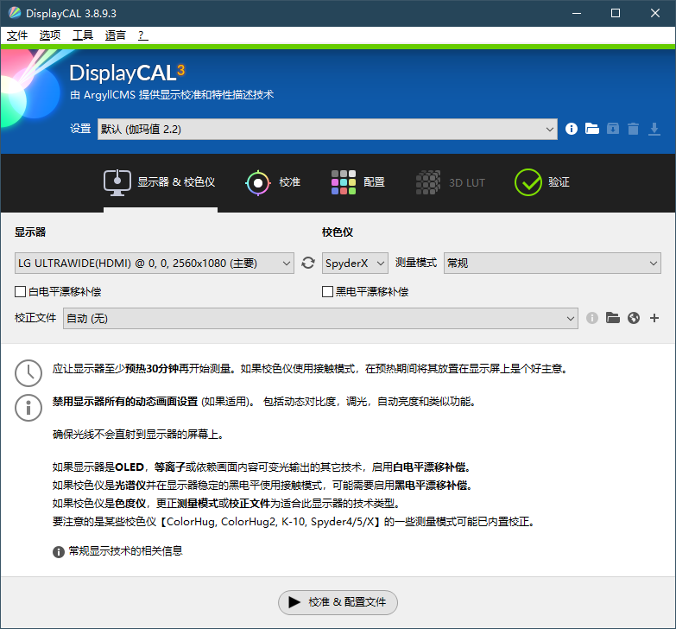Open 常规显示技术的相关信息 link
The width and height of the screenshot is (676, 629).
point(125,551)
